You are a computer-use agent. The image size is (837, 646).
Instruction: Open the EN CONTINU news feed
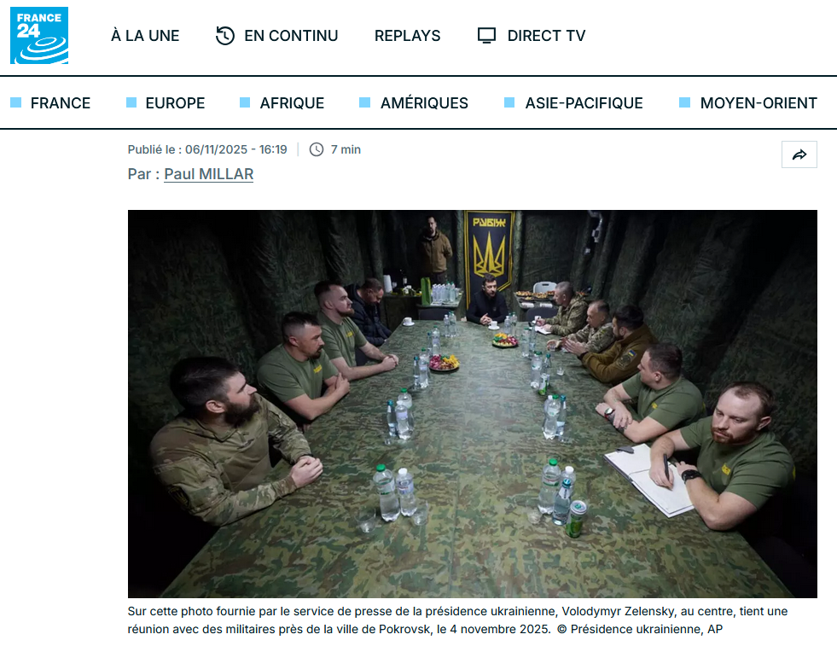(291, 36)
